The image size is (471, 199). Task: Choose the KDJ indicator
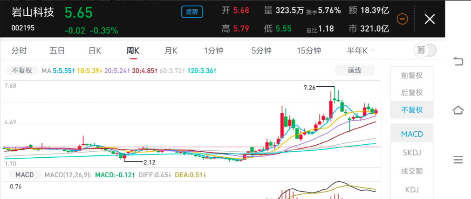pos(412,190)
